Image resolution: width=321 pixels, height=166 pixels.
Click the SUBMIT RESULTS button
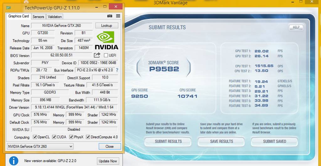[168, 142]
